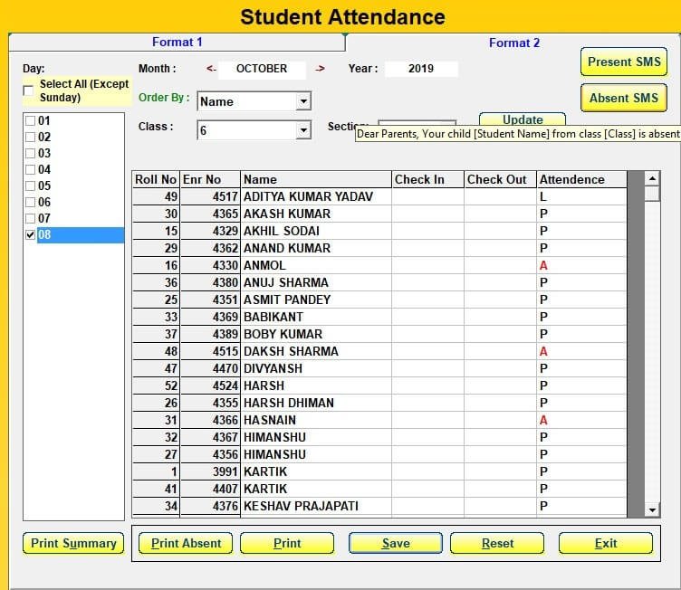Screen dimensions: 681x590
Task: Click DAKSH SHARMA's attendance cell marked A
Action: pyautogui.click(x=581, y=351)
